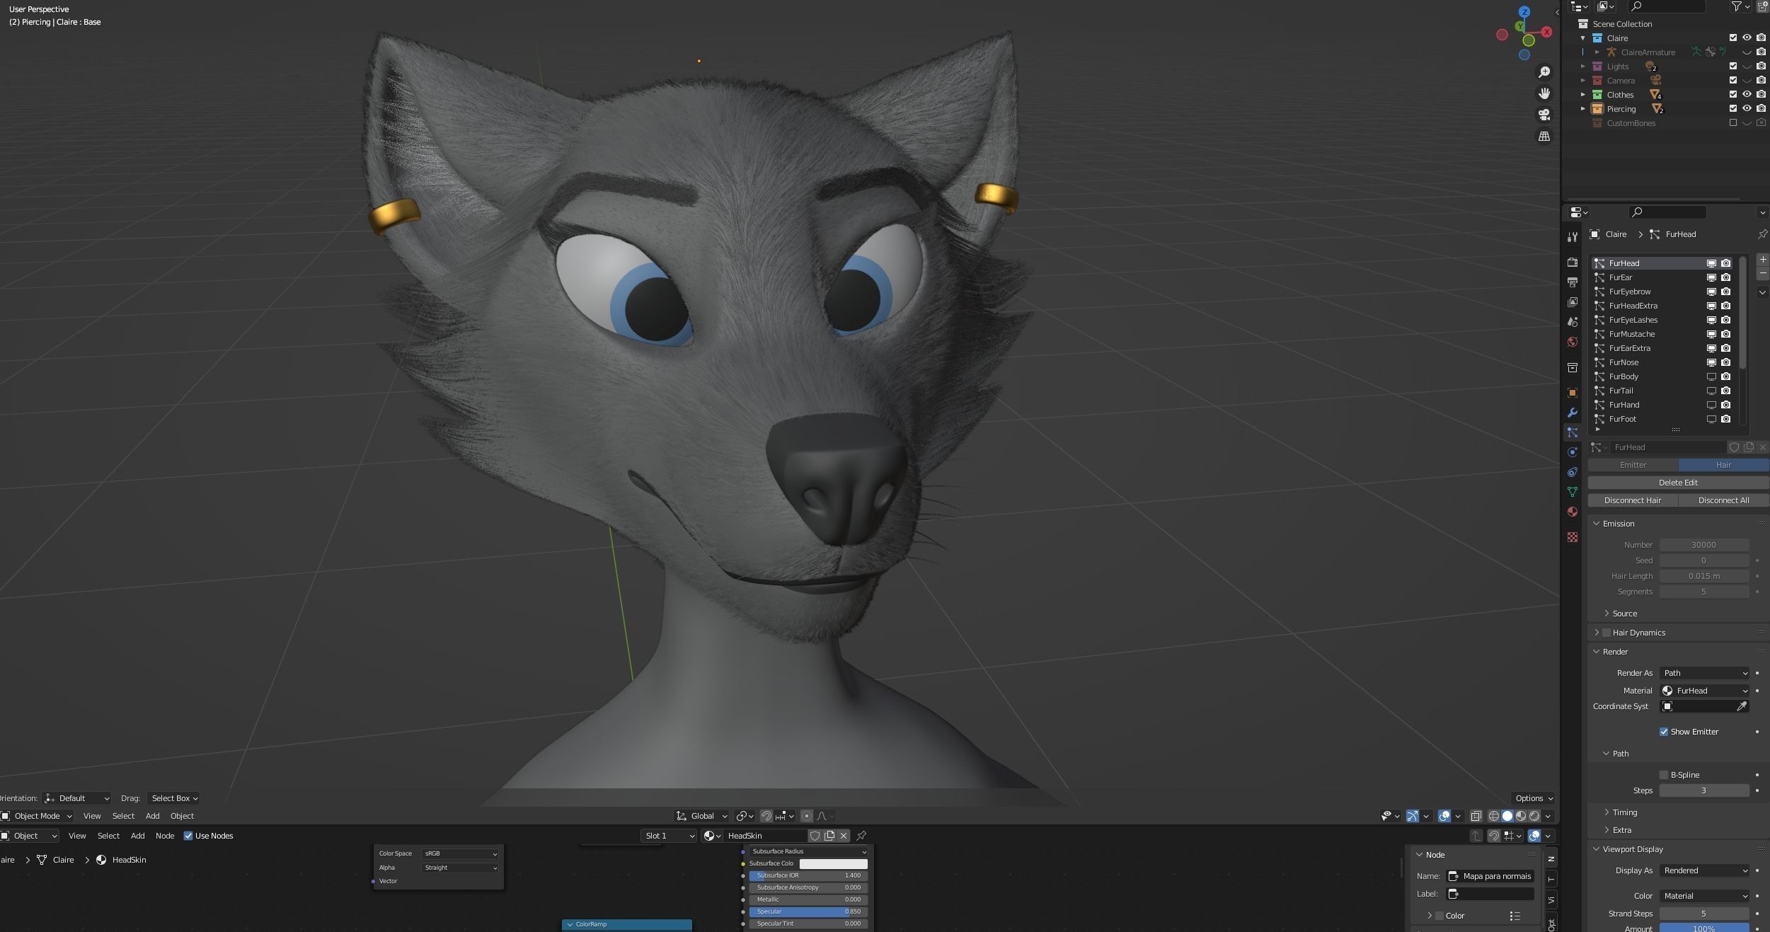This screenshot has width=1770, height=932.
Task: Click the Disconnect Hair button
Action: coord(1633,500)
